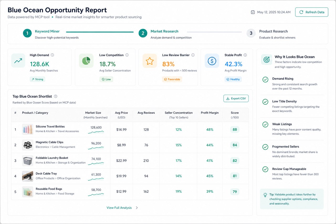Expand View Full Analysis chevron arrow
The image size is (336, 224).
(x=137, y=208)
